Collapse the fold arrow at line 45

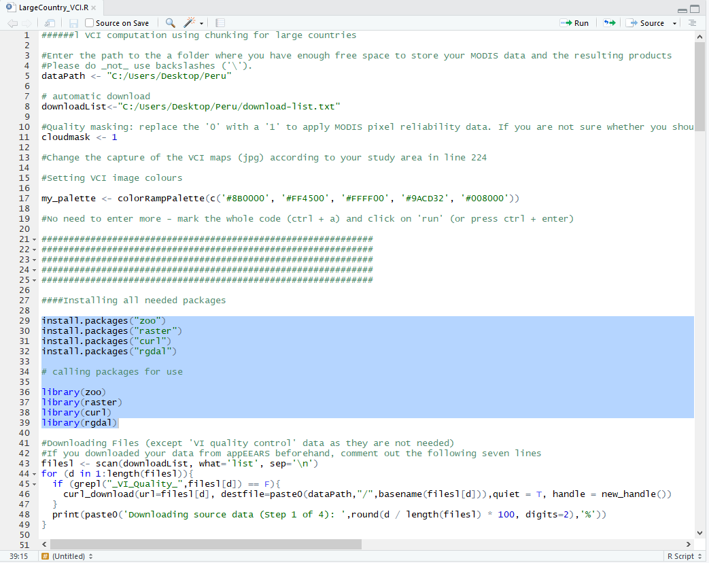pyautogui.click(x=35, y=484)
